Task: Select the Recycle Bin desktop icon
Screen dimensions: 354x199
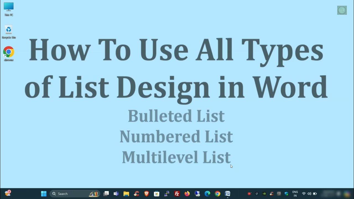Action: (x=9, y=32)
